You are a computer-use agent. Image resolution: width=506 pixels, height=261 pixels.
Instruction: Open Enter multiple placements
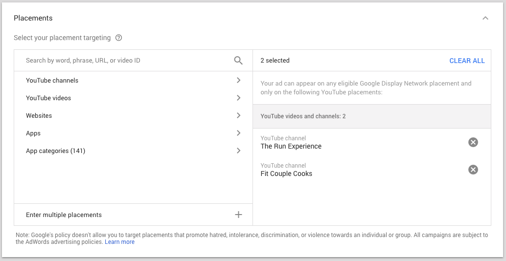133,215
